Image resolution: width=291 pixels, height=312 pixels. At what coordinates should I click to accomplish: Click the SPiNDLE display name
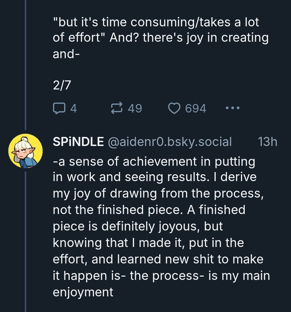[78, 142]
